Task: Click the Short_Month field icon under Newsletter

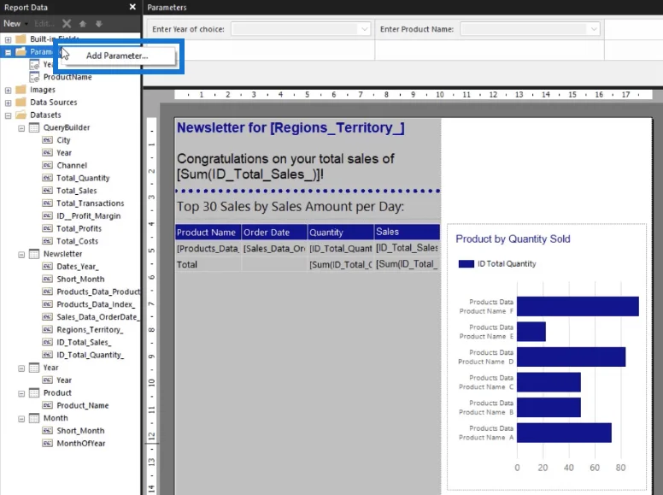Action: click(47, 280)
